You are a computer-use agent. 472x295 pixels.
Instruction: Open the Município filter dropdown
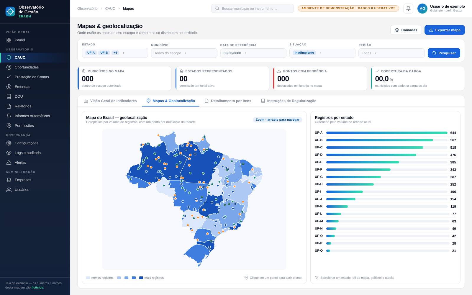(x=184, y=53)
